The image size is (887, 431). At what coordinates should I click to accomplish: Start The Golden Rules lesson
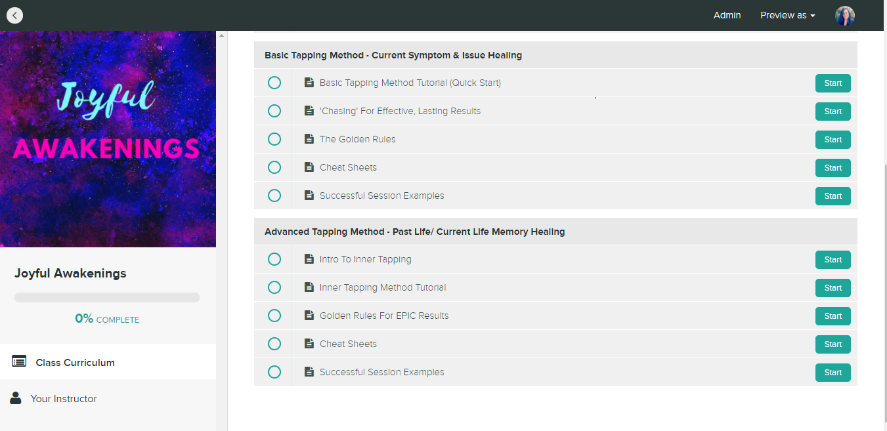(833, 140)
